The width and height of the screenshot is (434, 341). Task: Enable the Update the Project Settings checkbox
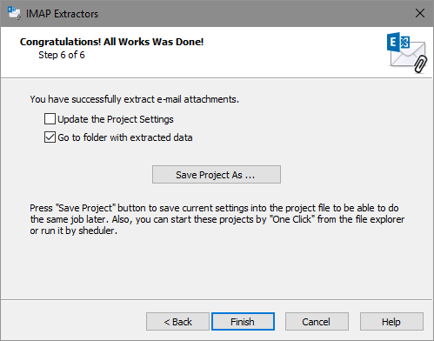point(50,119)
